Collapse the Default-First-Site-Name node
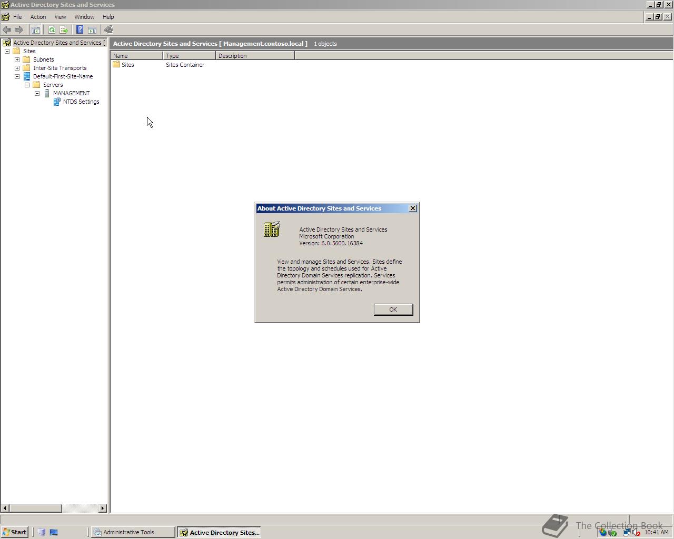 [x=17, y=76]
